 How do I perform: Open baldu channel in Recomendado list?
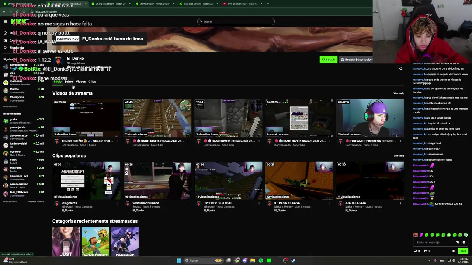(x=24, y=161)
